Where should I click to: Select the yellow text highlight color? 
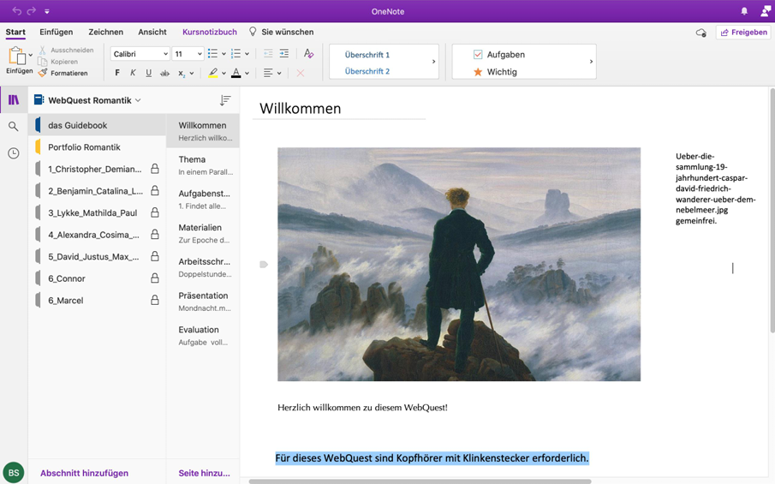pyautogui.click(x=213, y=74)
